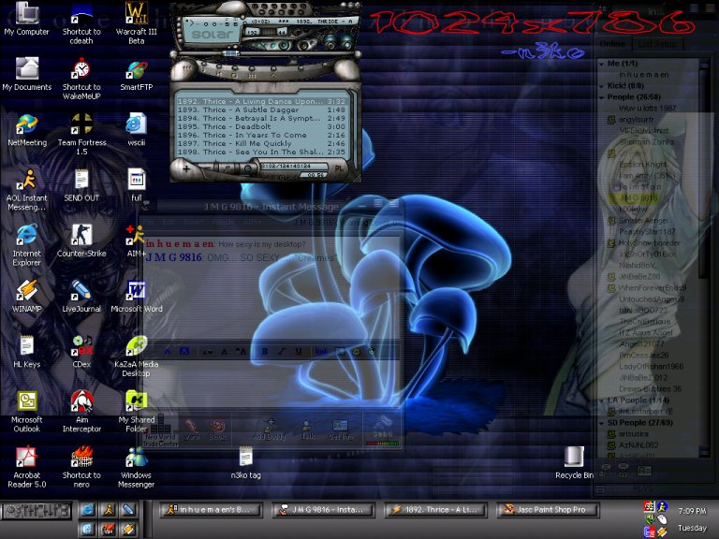Collapse the LA People (1/14) group

[x=602, y=401]
